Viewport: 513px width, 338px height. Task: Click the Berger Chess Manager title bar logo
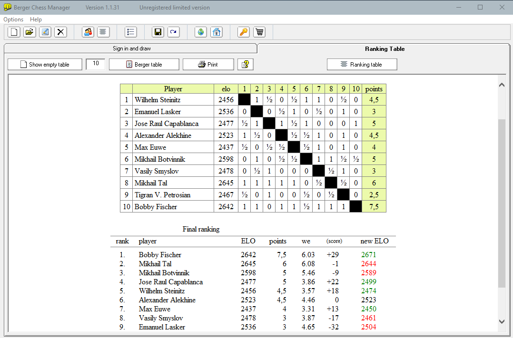[7, 7]
